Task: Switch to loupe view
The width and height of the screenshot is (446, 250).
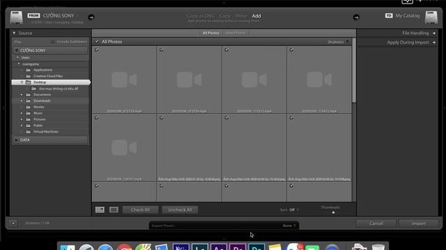Action: (114, 210)
